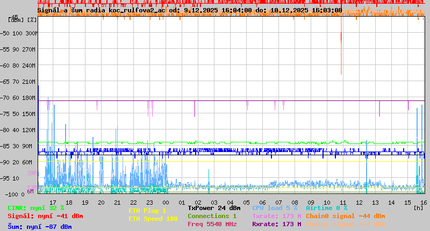Click hour '10' on the time axis
This screenshot has width=430, height=231.
(x=327, y=203)
